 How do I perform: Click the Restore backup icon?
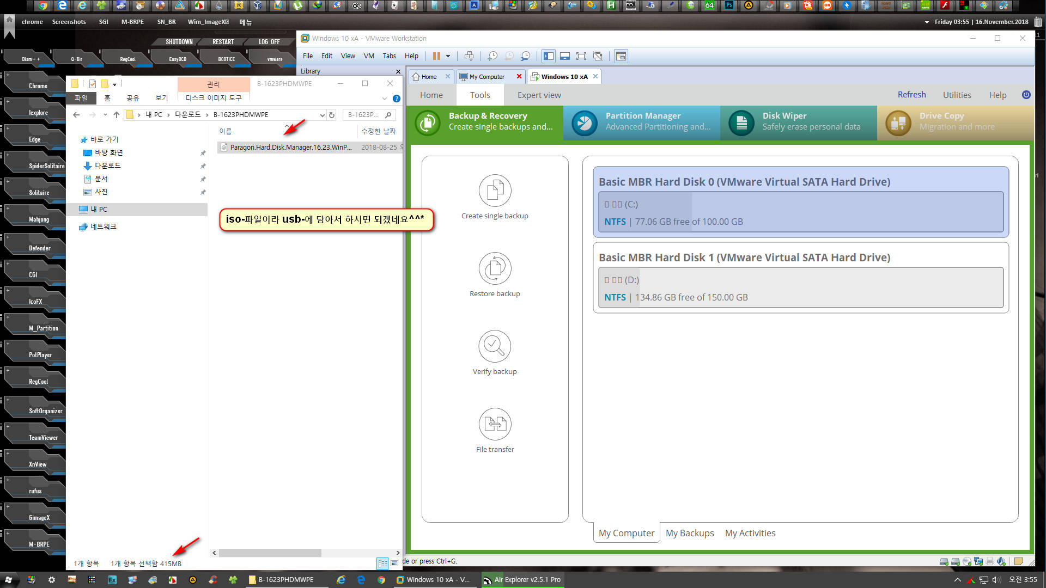pos(495,268)
